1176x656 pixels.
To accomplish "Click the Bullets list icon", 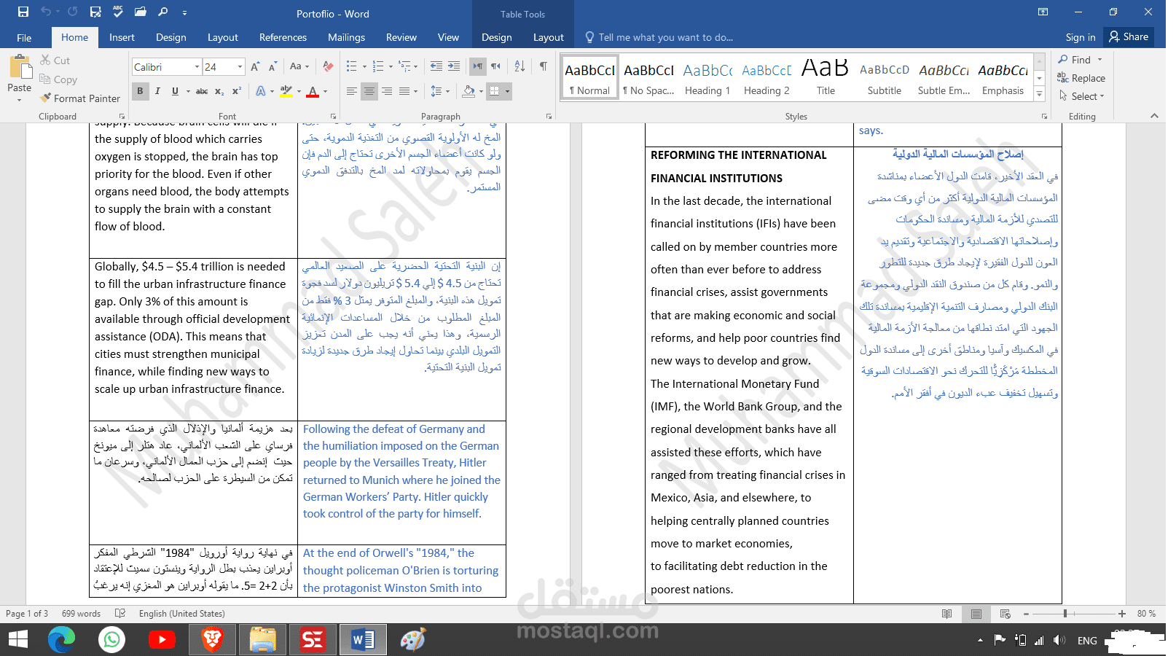I will pyautogui.click(x=351, y=66).
